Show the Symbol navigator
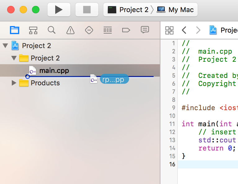The height and width of the screenshot is (184, 238). 33,30
